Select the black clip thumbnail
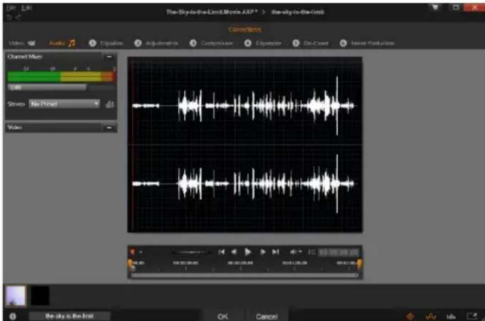Screen dimensions: 485x321 pos(40,296)
